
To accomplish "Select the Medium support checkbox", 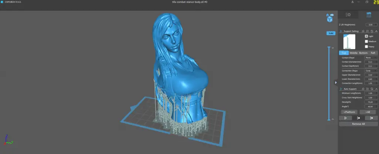I will click(366, 41).
